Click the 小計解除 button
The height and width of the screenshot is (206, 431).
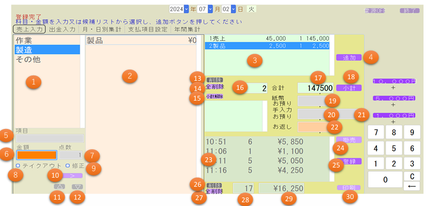tap(215, 96)
